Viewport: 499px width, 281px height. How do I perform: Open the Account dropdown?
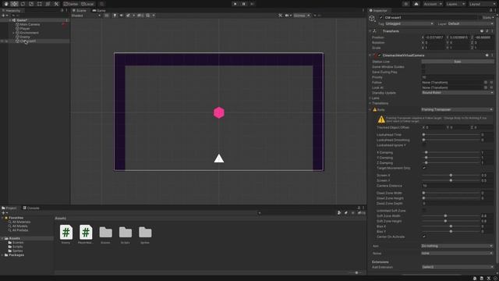click(433, 4)
